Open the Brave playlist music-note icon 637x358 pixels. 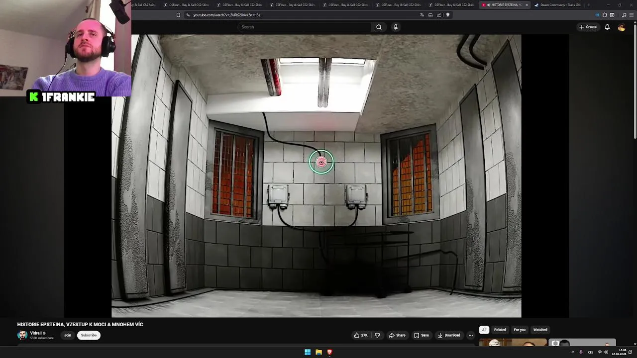(x=624, y=15)
